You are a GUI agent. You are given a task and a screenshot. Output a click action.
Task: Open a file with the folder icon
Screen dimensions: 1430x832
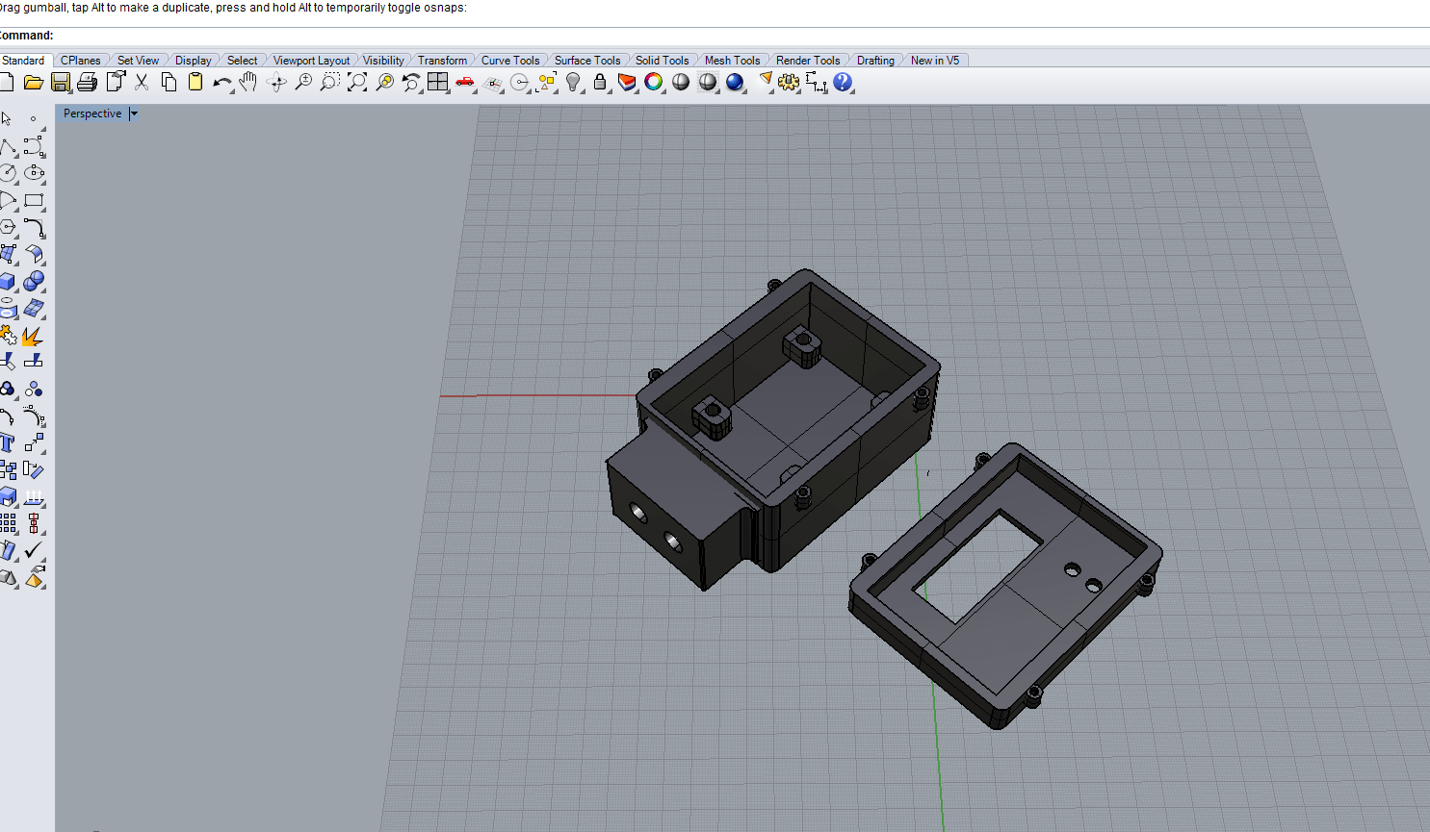pos(33,83)
